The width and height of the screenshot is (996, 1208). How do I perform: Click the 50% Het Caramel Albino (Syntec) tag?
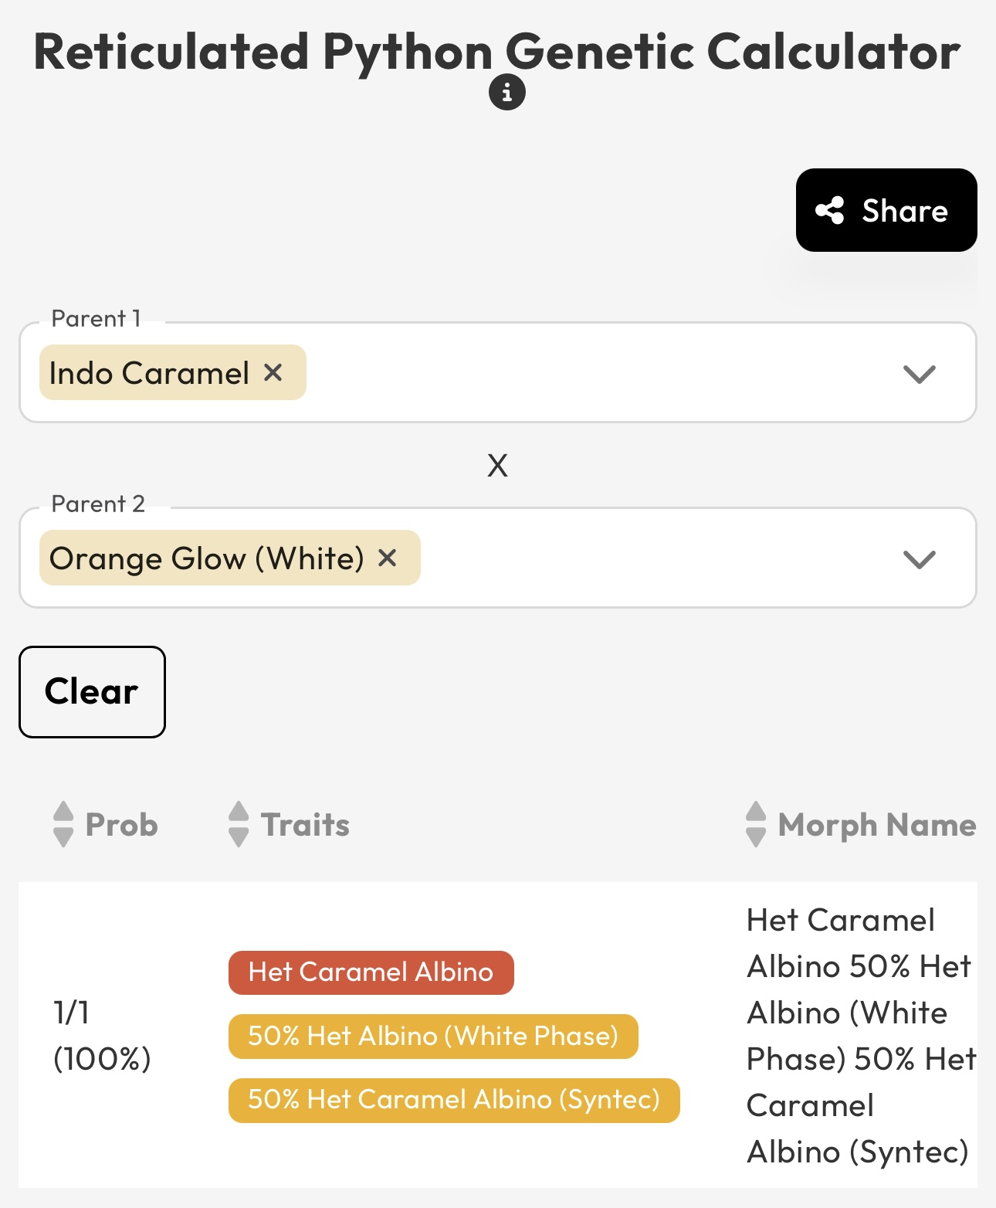[x=454, y=1100]
